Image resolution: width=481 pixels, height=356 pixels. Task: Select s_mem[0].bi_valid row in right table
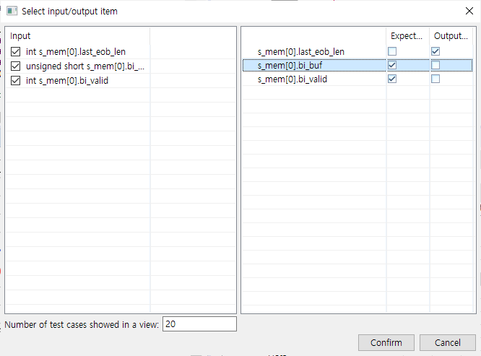(x=357, y=79)
